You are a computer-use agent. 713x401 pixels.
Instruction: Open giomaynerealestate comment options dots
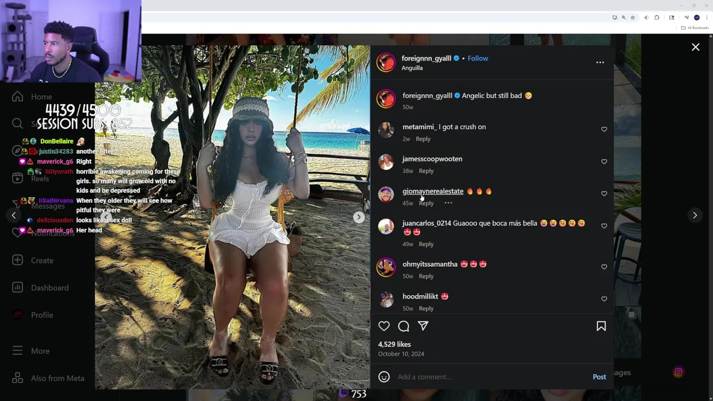[x=448, y=203]
